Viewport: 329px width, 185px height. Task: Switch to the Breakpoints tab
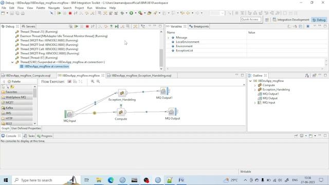pyautogui.click(x=199, y=26)
